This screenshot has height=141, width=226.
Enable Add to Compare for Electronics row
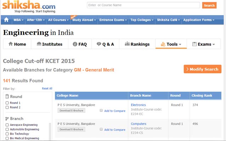tap(101, 110)
